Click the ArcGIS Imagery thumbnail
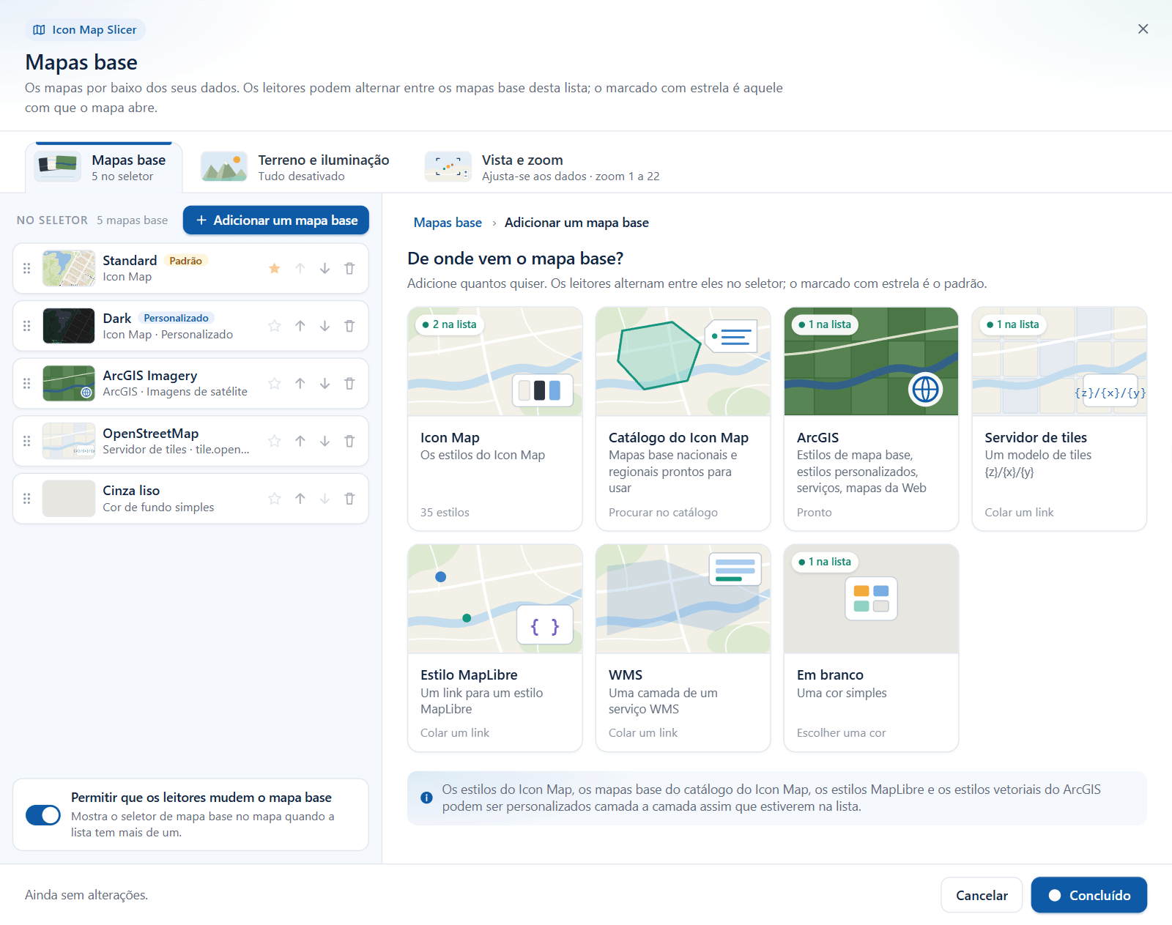 (x=69, y=384)
